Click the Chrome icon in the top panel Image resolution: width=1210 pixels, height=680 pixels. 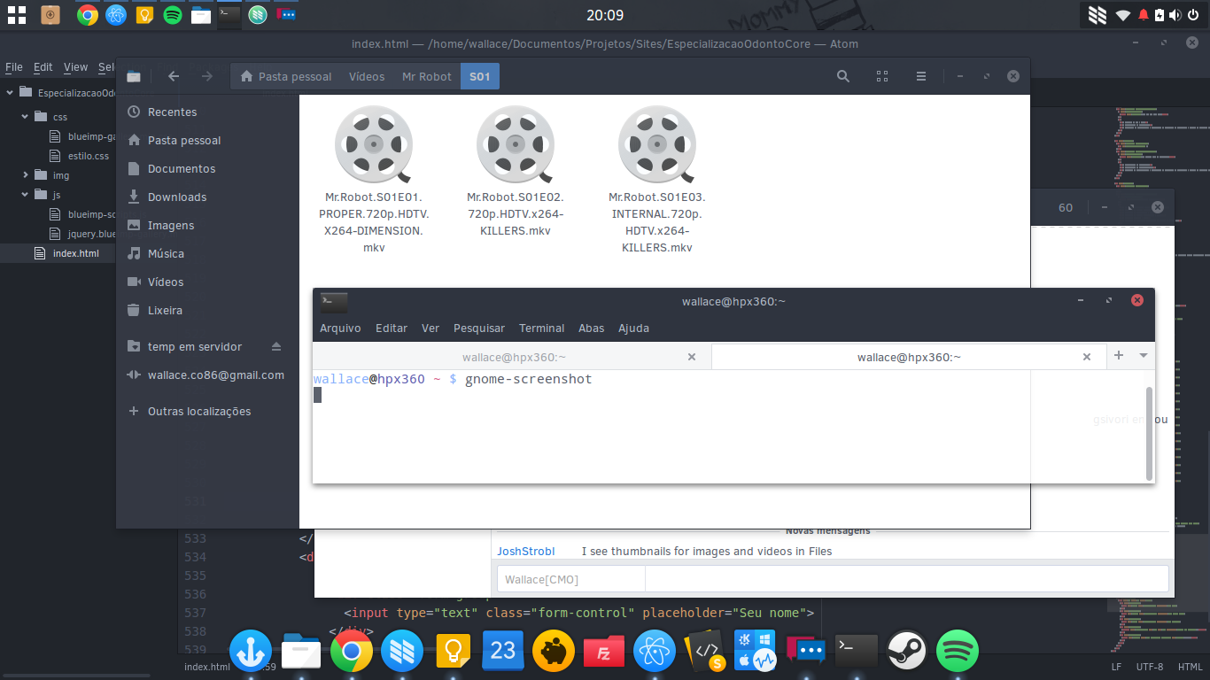point(87,15)
